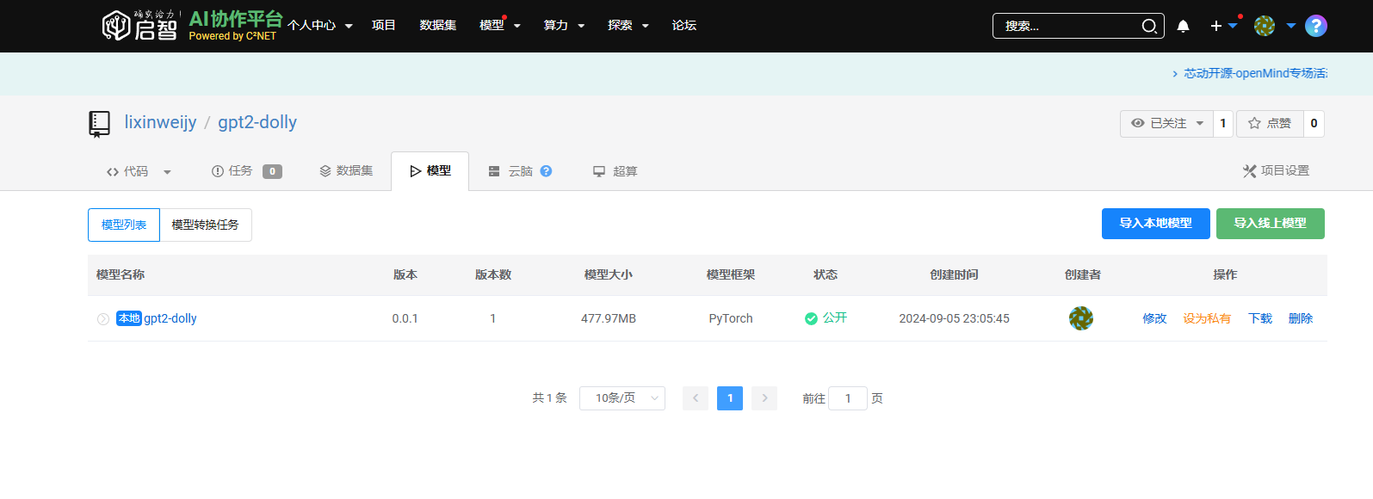
Task: Click the user avatar in top bar
Action: [1264, 26]
